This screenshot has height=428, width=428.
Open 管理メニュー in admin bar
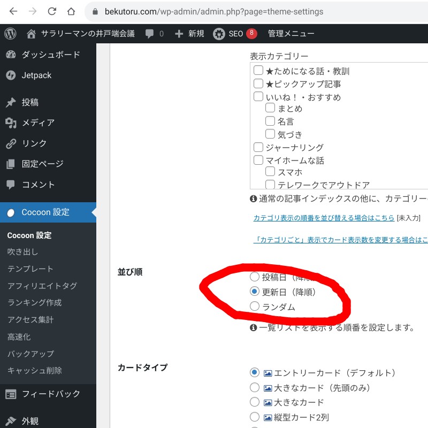coord(291,34)
